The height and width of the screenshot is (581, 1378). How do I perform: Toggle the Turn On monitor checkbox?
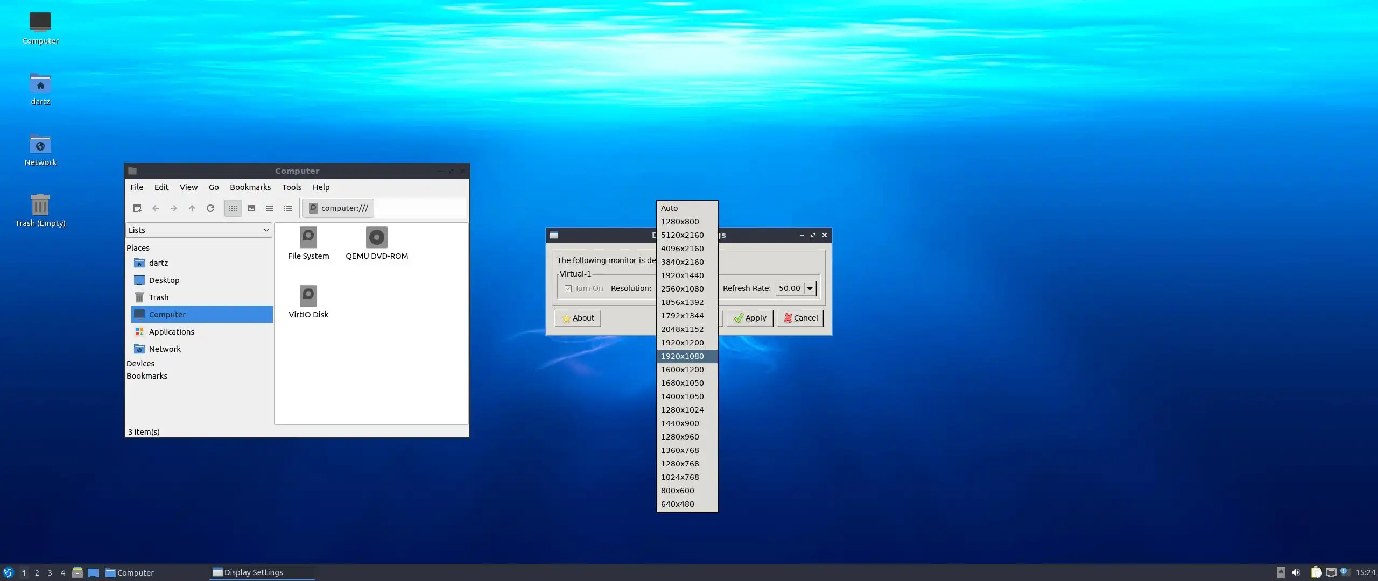pos(568,288)
